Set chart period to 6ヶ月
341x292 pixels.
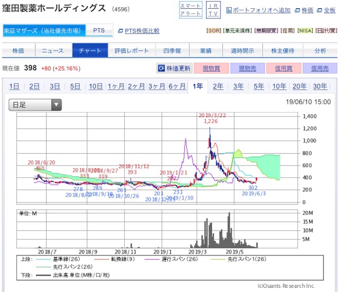(177, 86)
